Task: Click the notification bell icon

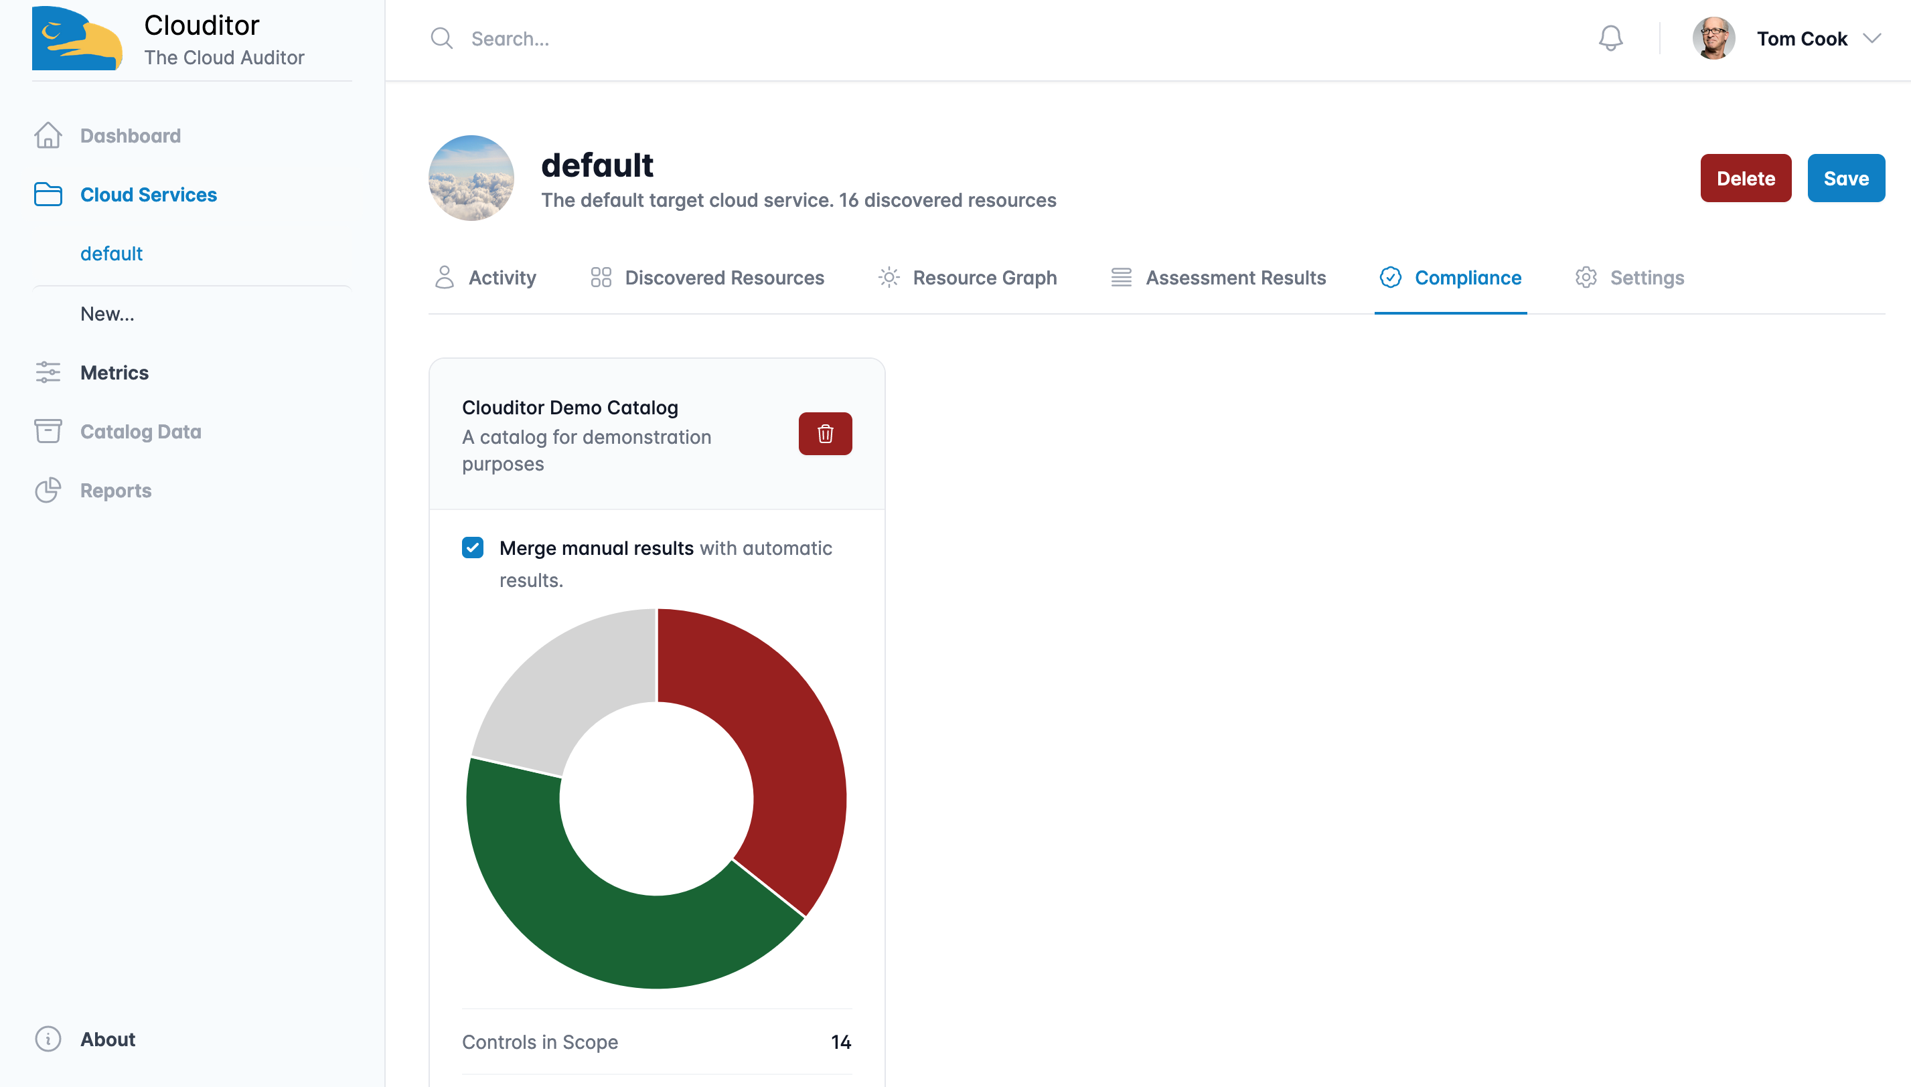Action: pos(1610,38)
